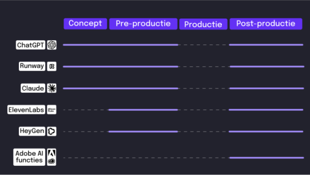The width and height of the screenshot is (310, 175).
Task: Click the ChatGPT logo icon
Action: point(52,45)
